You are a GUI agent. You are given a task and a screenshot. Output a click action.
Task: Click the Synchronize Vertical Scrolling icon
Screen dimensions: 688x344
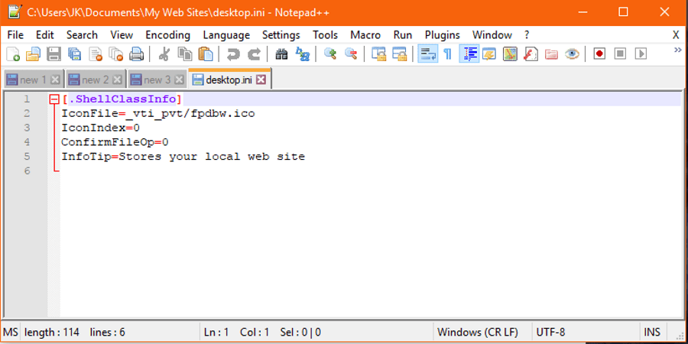378,54
